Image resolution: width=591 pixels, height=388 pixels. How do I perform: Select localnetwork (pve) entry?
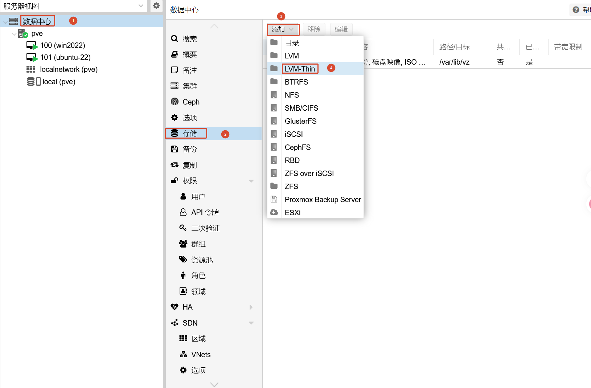click(69, 69)
